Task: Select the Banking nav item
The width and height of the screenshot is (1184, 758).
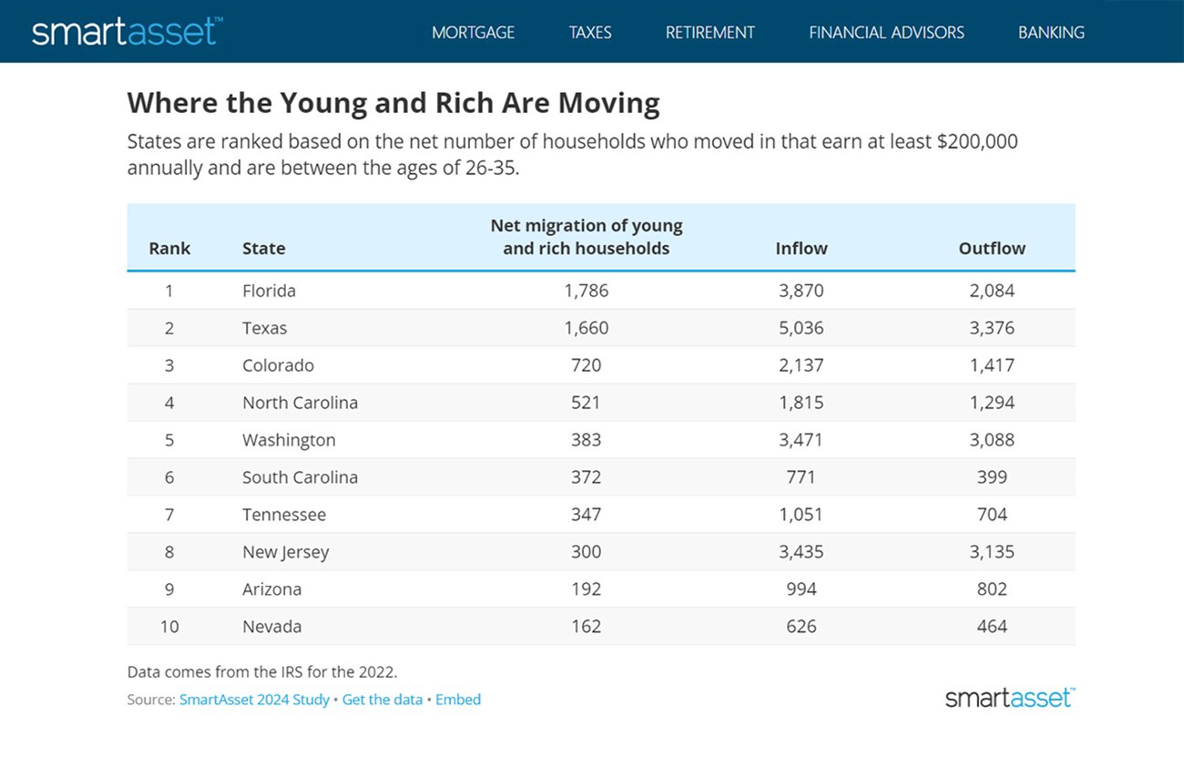Action: coord(1051,33)
